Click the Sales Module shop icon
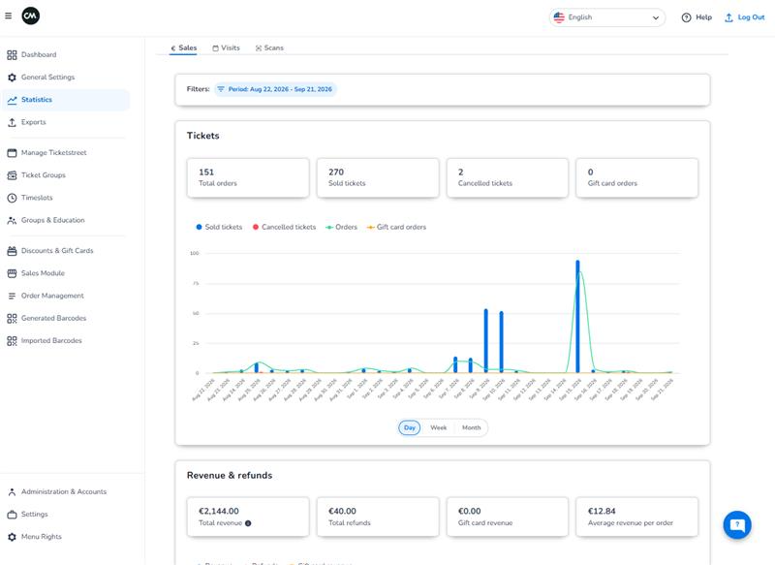 (x=12, y=273)
